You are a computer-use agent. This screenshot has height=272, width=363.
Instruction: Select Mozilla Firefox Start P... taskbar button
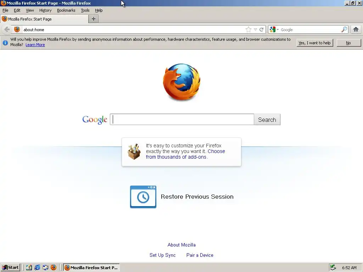coord(91,267)
